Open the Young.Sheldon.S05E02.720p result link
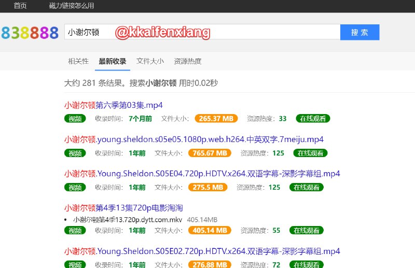This screenshot has height=268, width=415. (x=202, y=251)
